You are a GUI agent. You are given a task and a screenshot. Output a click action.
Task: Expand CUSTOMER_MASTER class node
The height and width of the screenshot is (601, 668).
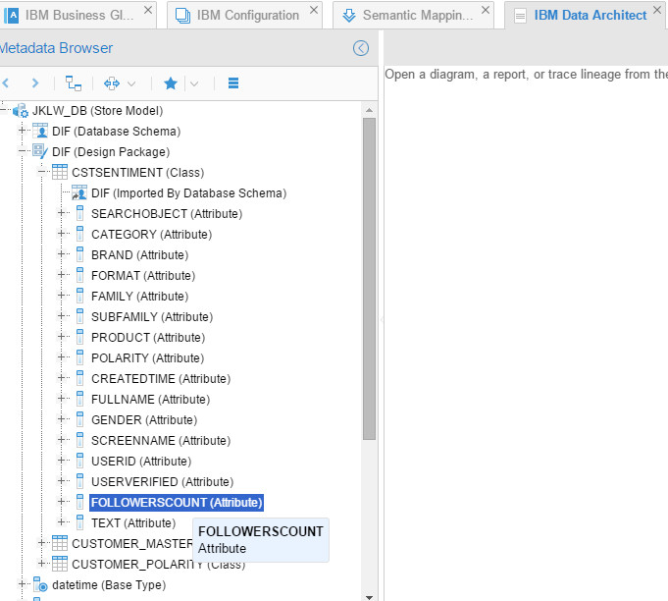pos(41,542)
